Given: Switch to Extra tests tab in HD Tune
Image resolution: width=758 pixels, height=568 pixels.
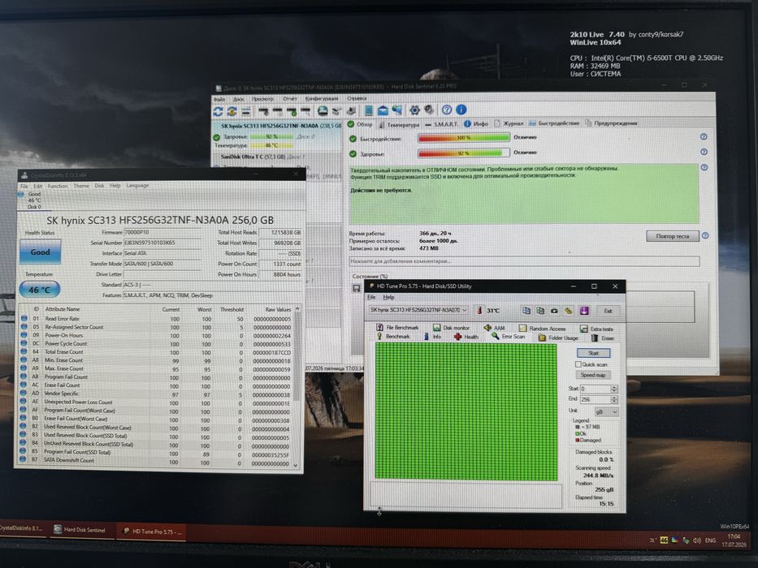Looking at the screenshot, I should tap(596, 329).
